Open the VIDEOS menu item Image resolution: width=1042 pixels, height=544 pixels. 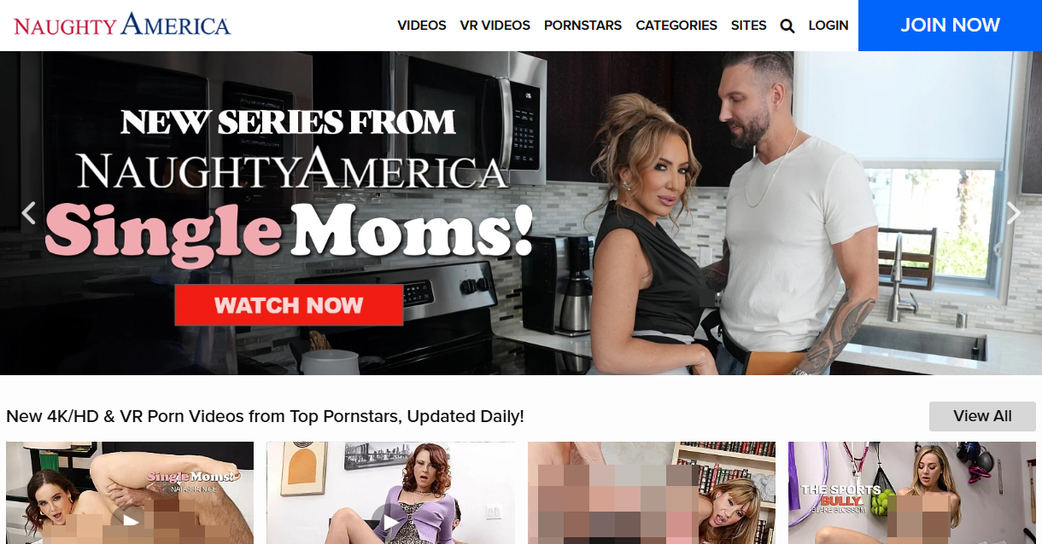click(x=422, y=26)
